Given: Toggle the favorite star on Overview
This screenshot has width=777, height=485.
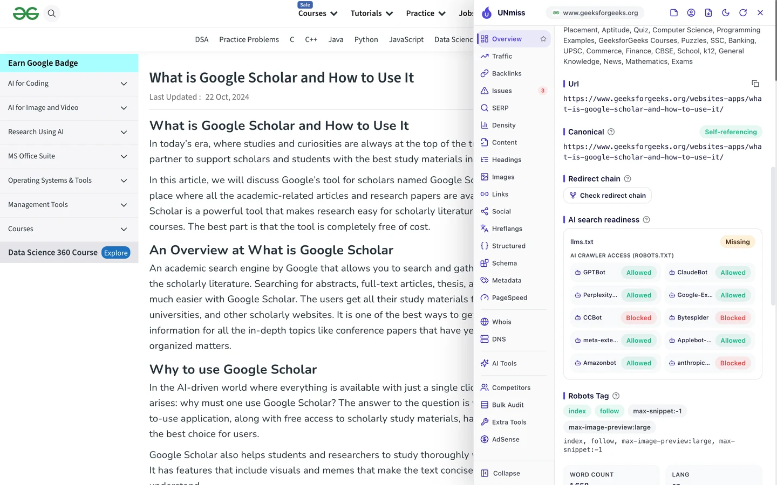Looking at the screenshot, I should pos(543,39).
